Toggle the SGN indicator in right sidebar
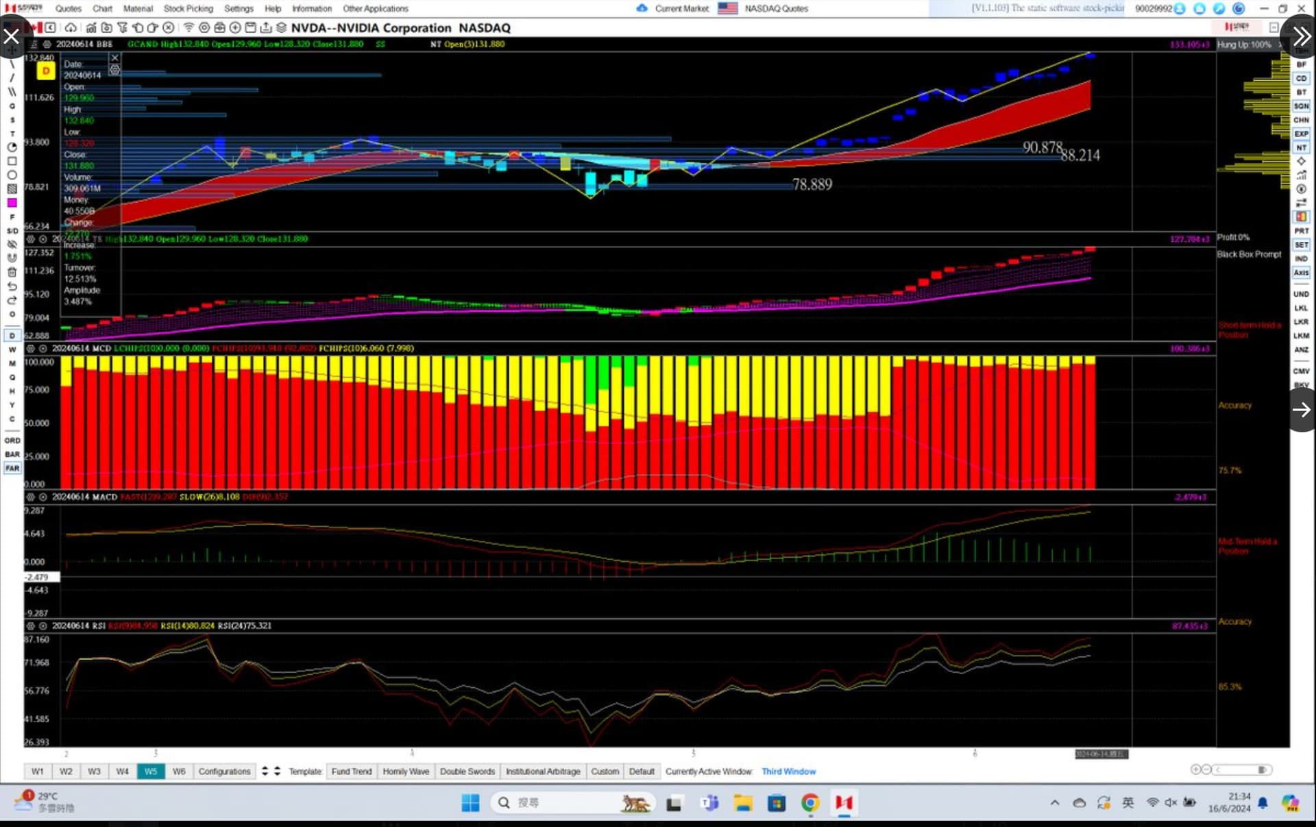Screen dimensions: 1316x827 [x=1301, y=106]
